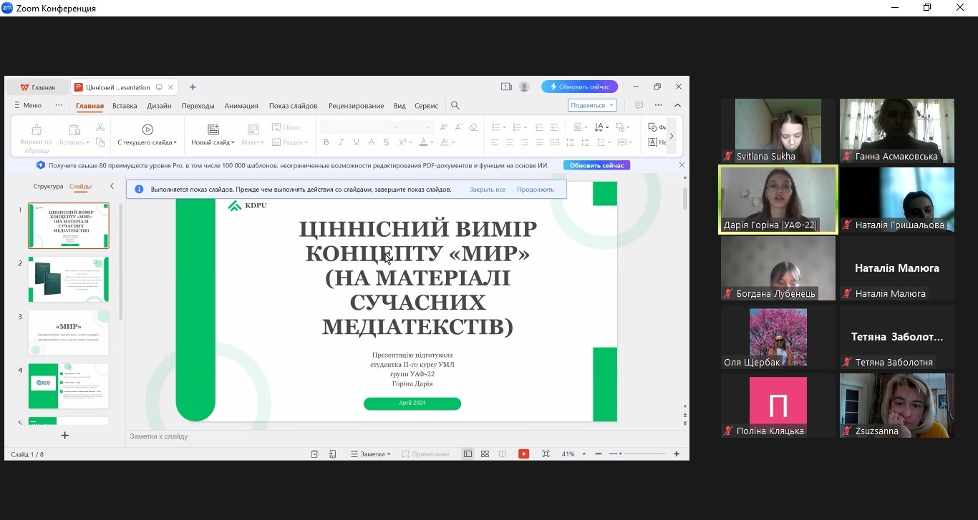Click the search magnifier in ribbon
This screenshot has width=978, height=520.
[455, 105]
